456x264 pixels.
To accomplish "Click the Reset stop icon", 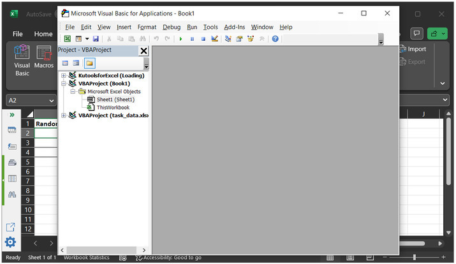I will [x=203, y=39].
